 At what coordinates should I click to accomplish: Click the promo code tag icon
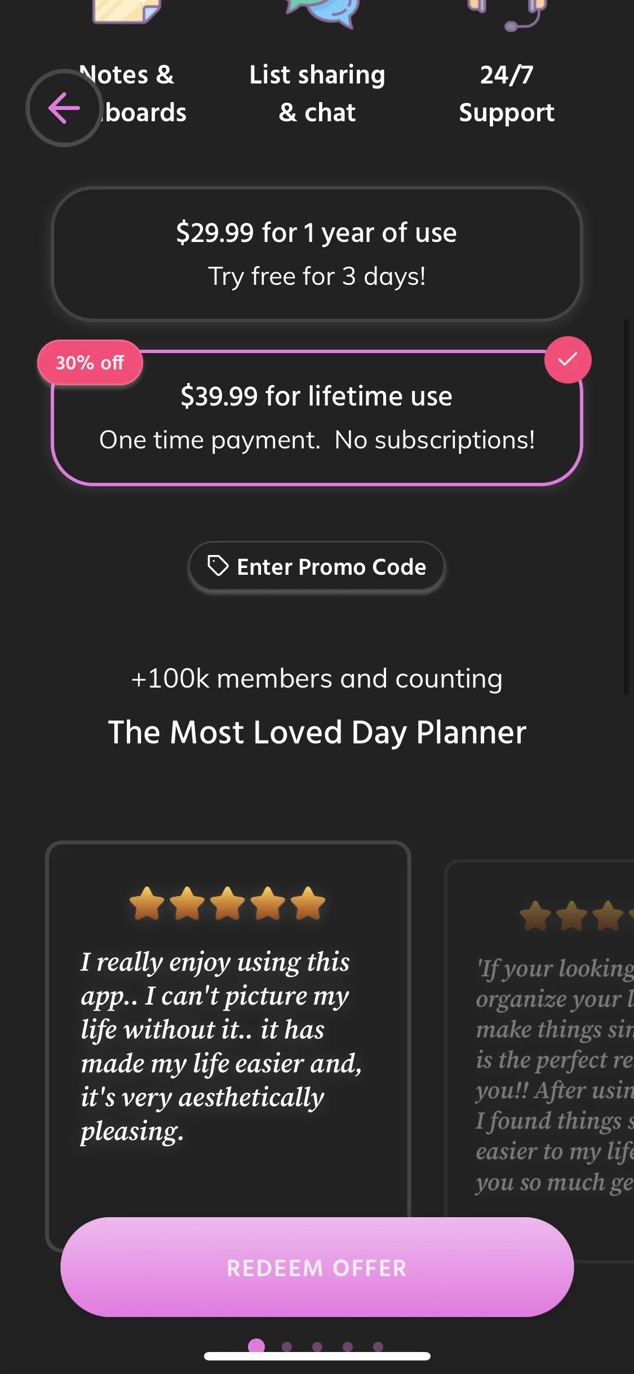click(218, 566)
